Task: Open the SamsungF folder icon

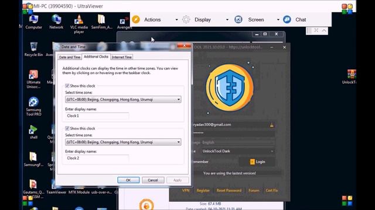Action: tap(33, 159)
